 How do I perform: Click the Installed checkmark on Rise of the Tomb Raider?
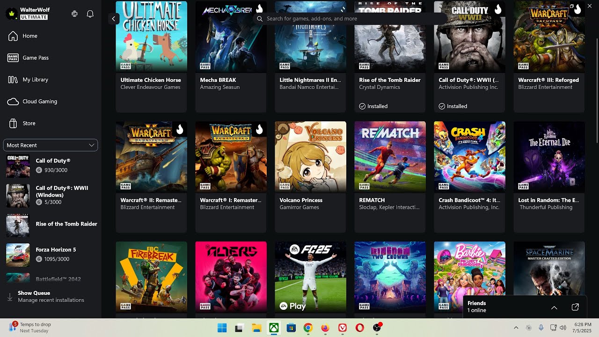tap(362, 106)
